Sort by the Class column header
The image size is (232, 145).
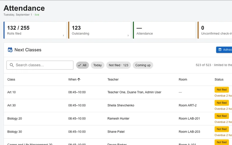pyautogui.click(x=11, y=79)
